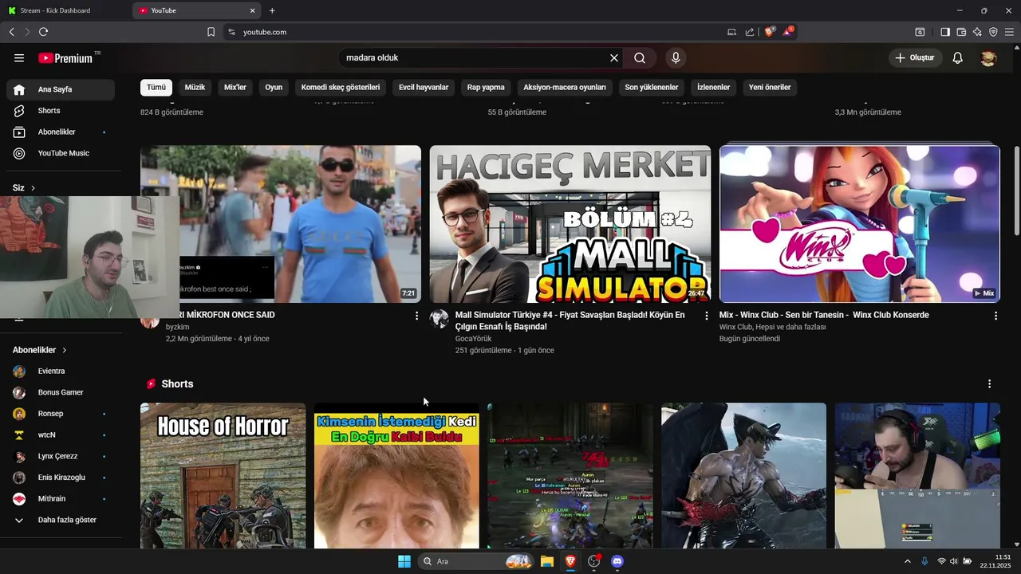Screen dimensions: 1021x574
Task: Open the Windows Start menu
Action: [404, 561]
